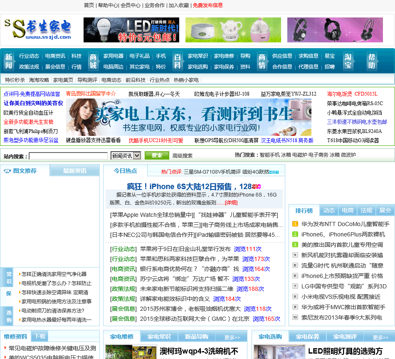Open the LED 特价5元包邮 banner ad
This screenshot has width=395, height=359.
[131, 30]
